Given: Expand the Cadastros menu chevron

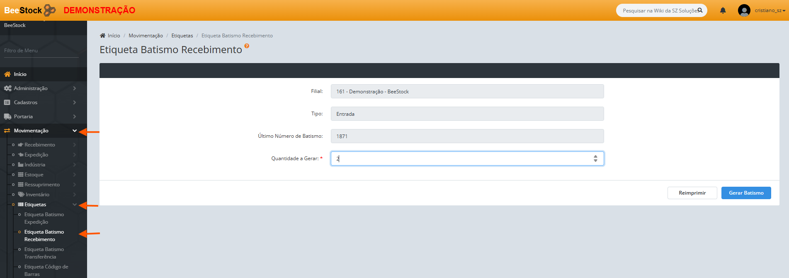Looking at the screenshot, I should [75, 102].
